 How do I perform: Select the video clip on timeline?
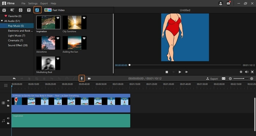click(x=71, y=103)
